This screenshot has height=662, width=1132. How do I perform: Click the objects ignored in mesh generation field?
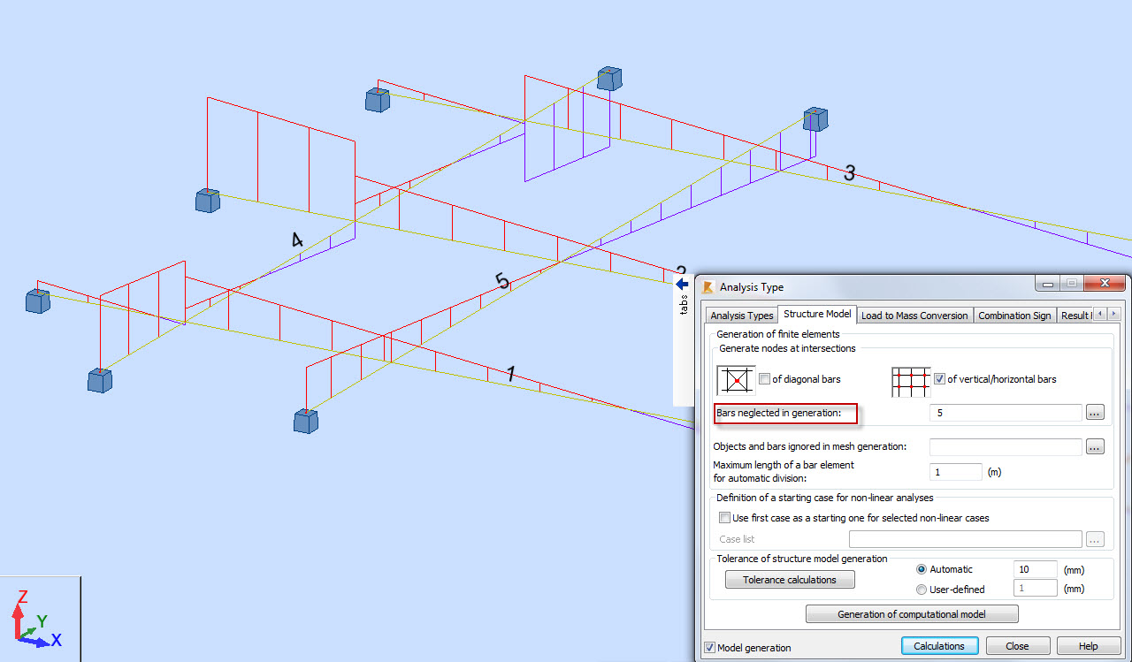click(1006, 447)
